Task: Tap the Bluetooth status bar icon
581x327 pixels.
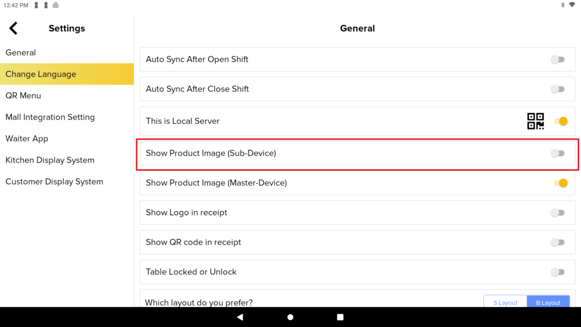Action: (562, 5)
